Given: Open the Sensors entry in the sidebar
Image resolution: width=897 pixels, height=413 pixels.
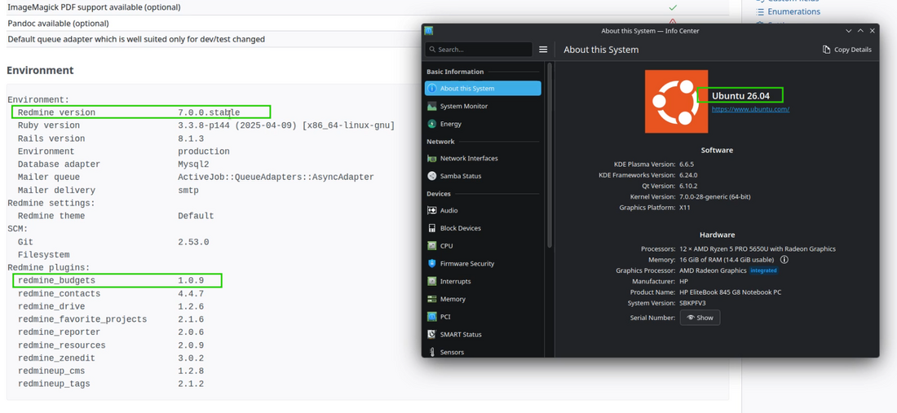Looking at the screenshot, I should [x=483, y=352].
